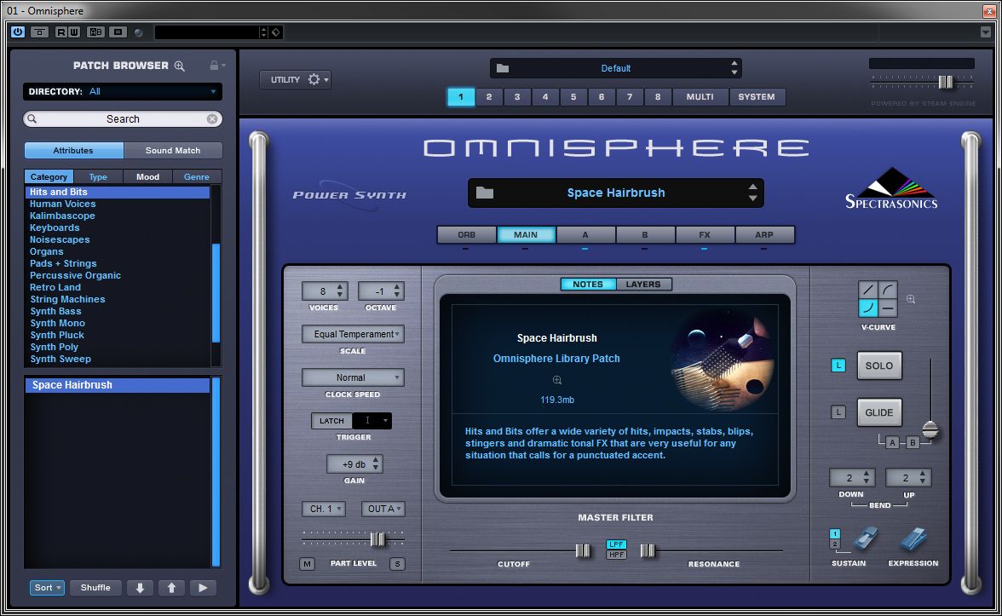Open the Space Hairbrush patch folder icon
Image resolution: width=1002 pixels, height=616 pixels.
coord(484,193)
